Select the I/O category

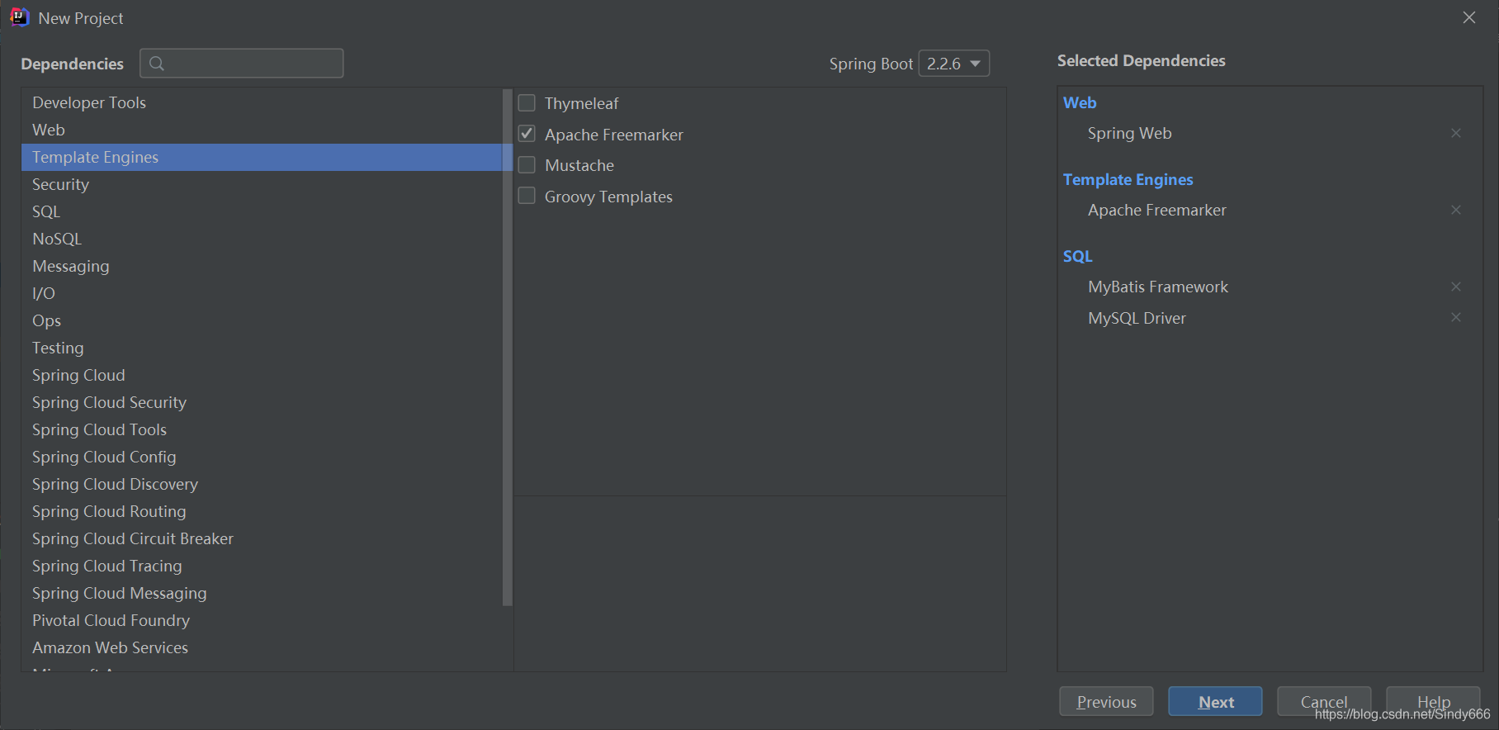tap(262, 293)
